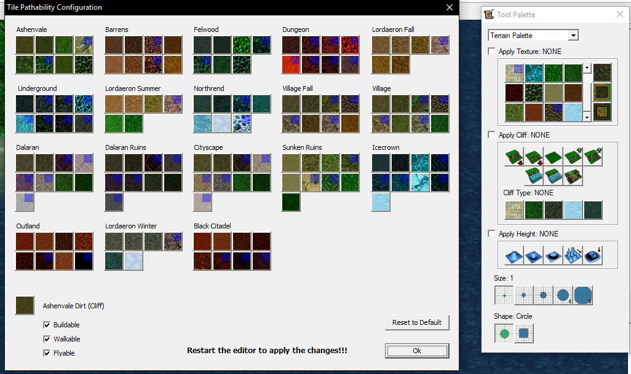Select the raise-height hill tool
The width and height of the screenshot is (631, 374).
(x=514, y=255)
